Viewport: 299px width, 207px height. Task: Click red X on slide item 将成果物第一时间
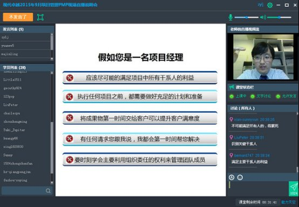70,118
